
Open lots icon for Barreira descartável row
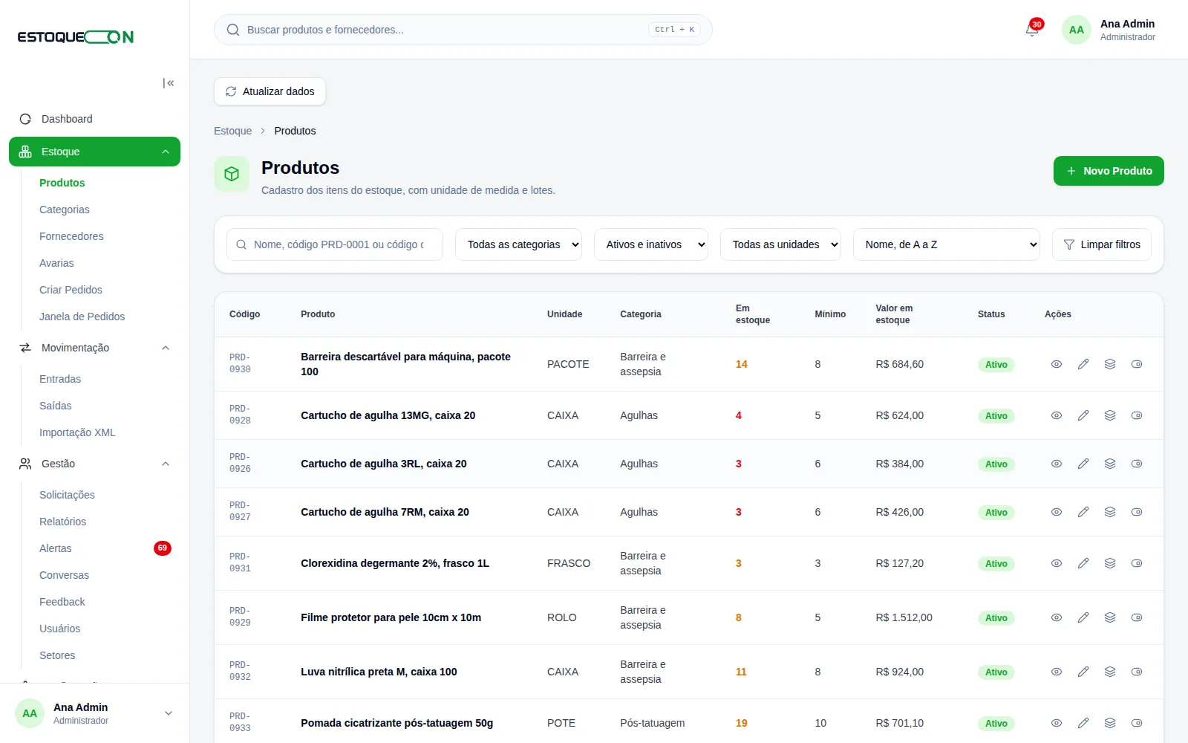(x=1110, y=364)
